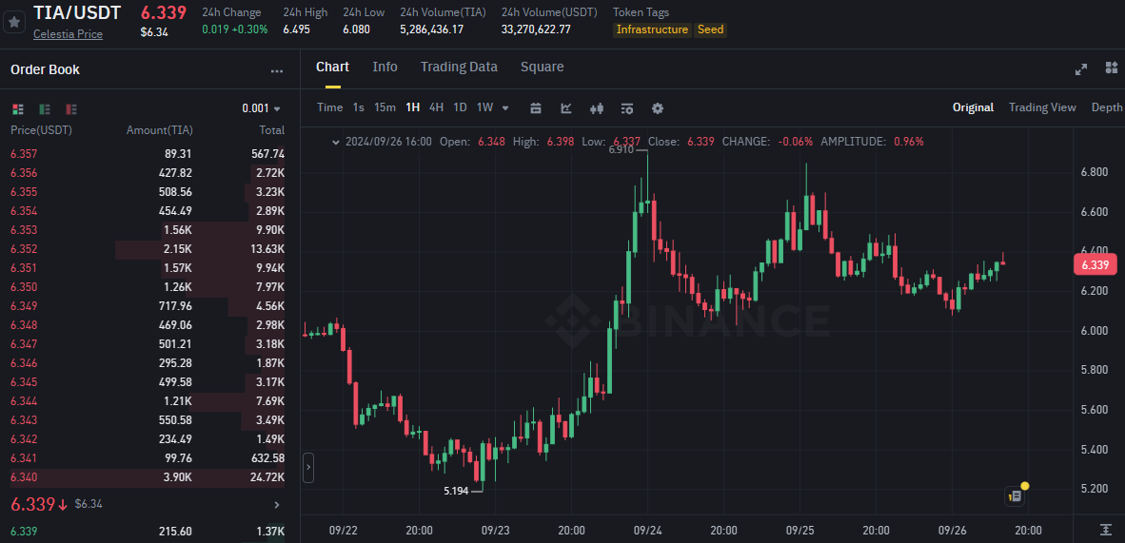1125x543 pixels.
Task: Open the chart date range calendar icon
Action: tap(535, 108)
